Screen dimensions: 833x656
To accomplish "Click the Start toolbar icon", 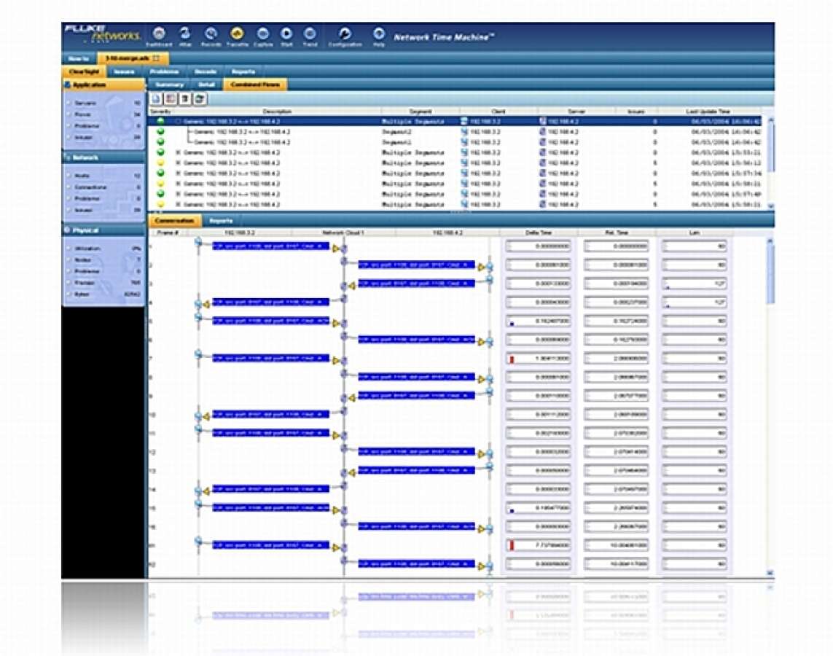I will click(x=286, y=34).
